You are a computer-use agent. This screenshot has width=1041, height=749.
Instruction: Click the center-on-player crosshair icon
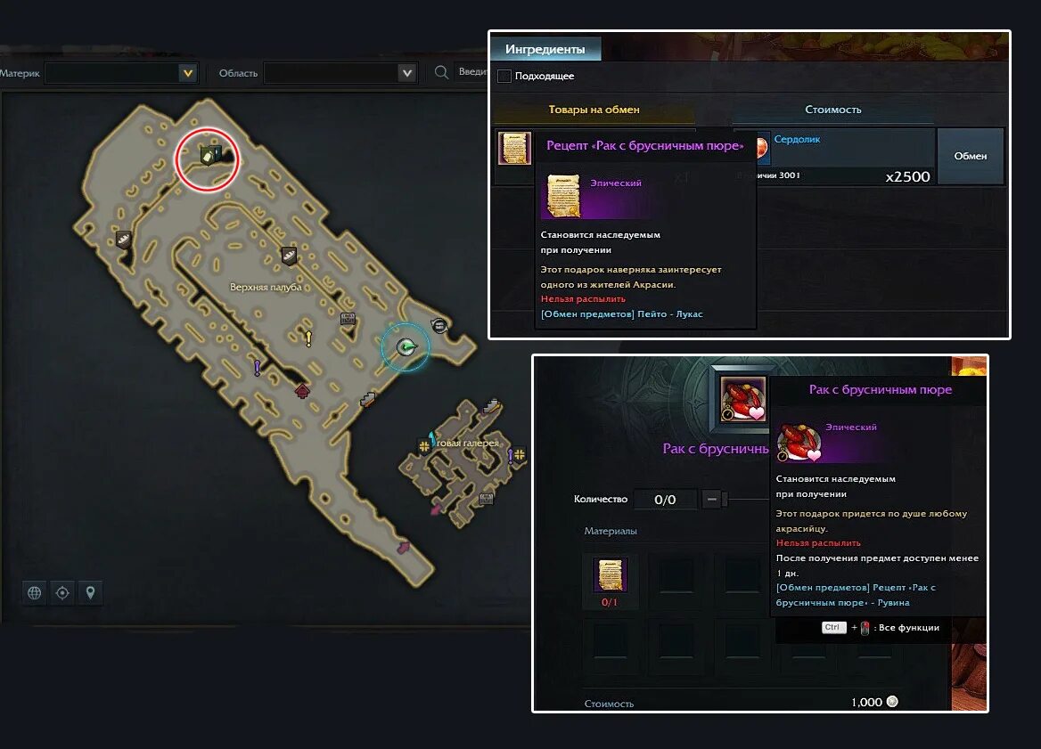62,592
